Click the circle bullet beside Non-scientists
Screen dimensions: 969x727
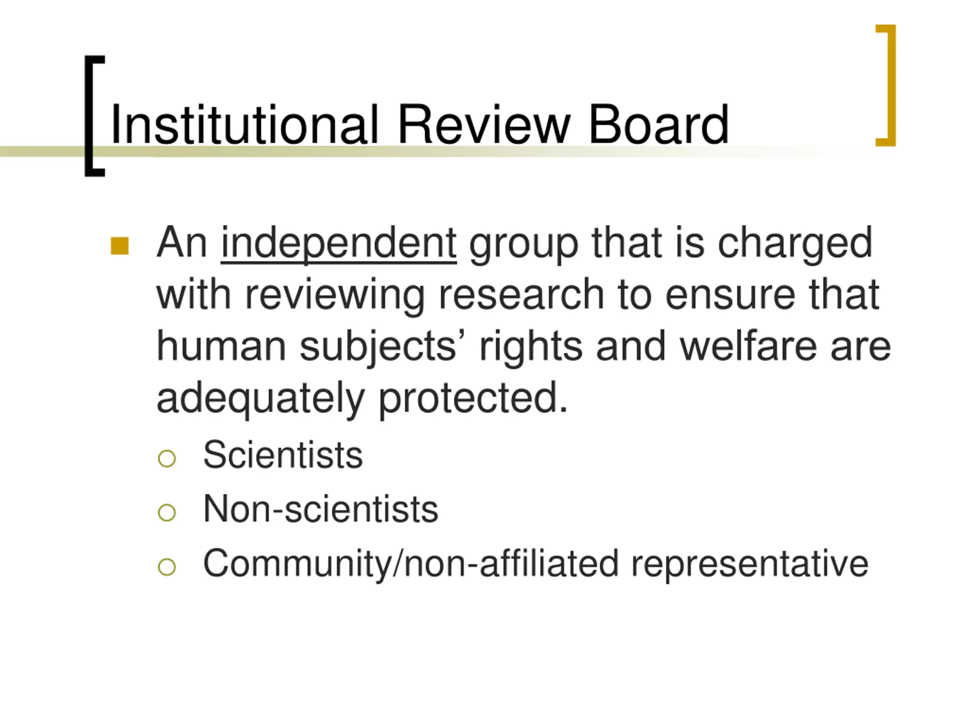click(x=167, y=512)
